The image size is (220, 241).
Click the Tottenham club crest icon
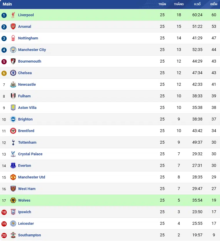pyautogui.click(x=13, y=142)
